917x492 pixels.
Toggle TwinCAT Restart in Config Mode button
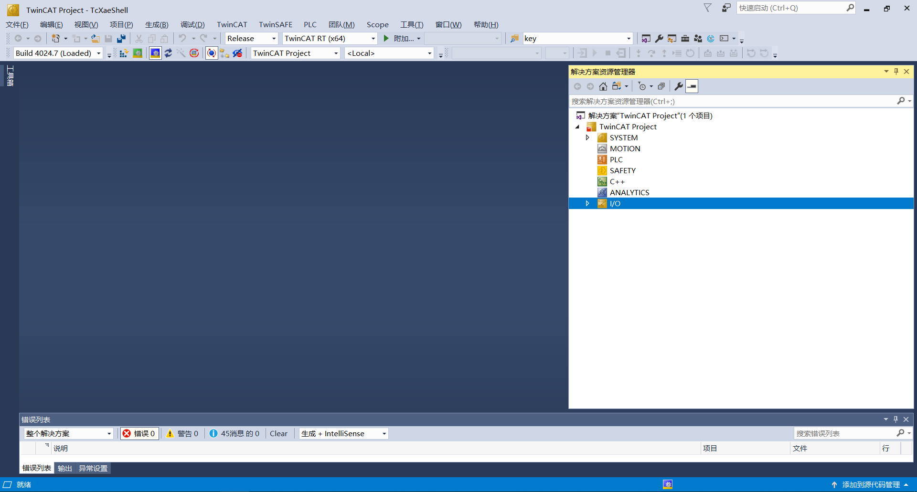tap(155, 53)
